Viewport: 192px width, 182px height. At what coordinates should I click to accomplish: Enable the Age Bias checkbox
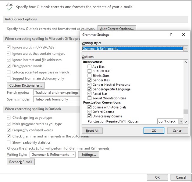pyautogui.click(x=90, y=66)
